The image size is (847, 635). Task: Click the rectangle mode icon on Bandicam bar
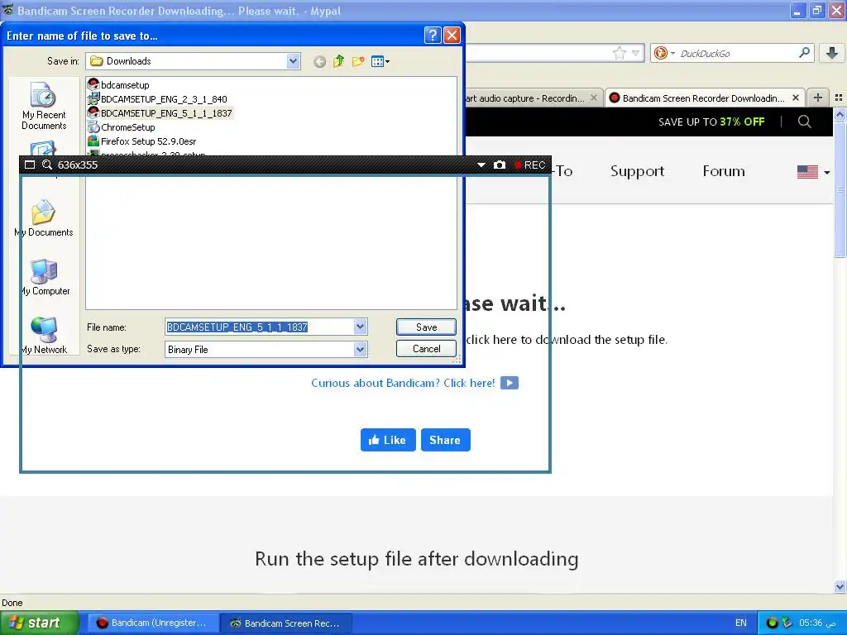[30, 165]
